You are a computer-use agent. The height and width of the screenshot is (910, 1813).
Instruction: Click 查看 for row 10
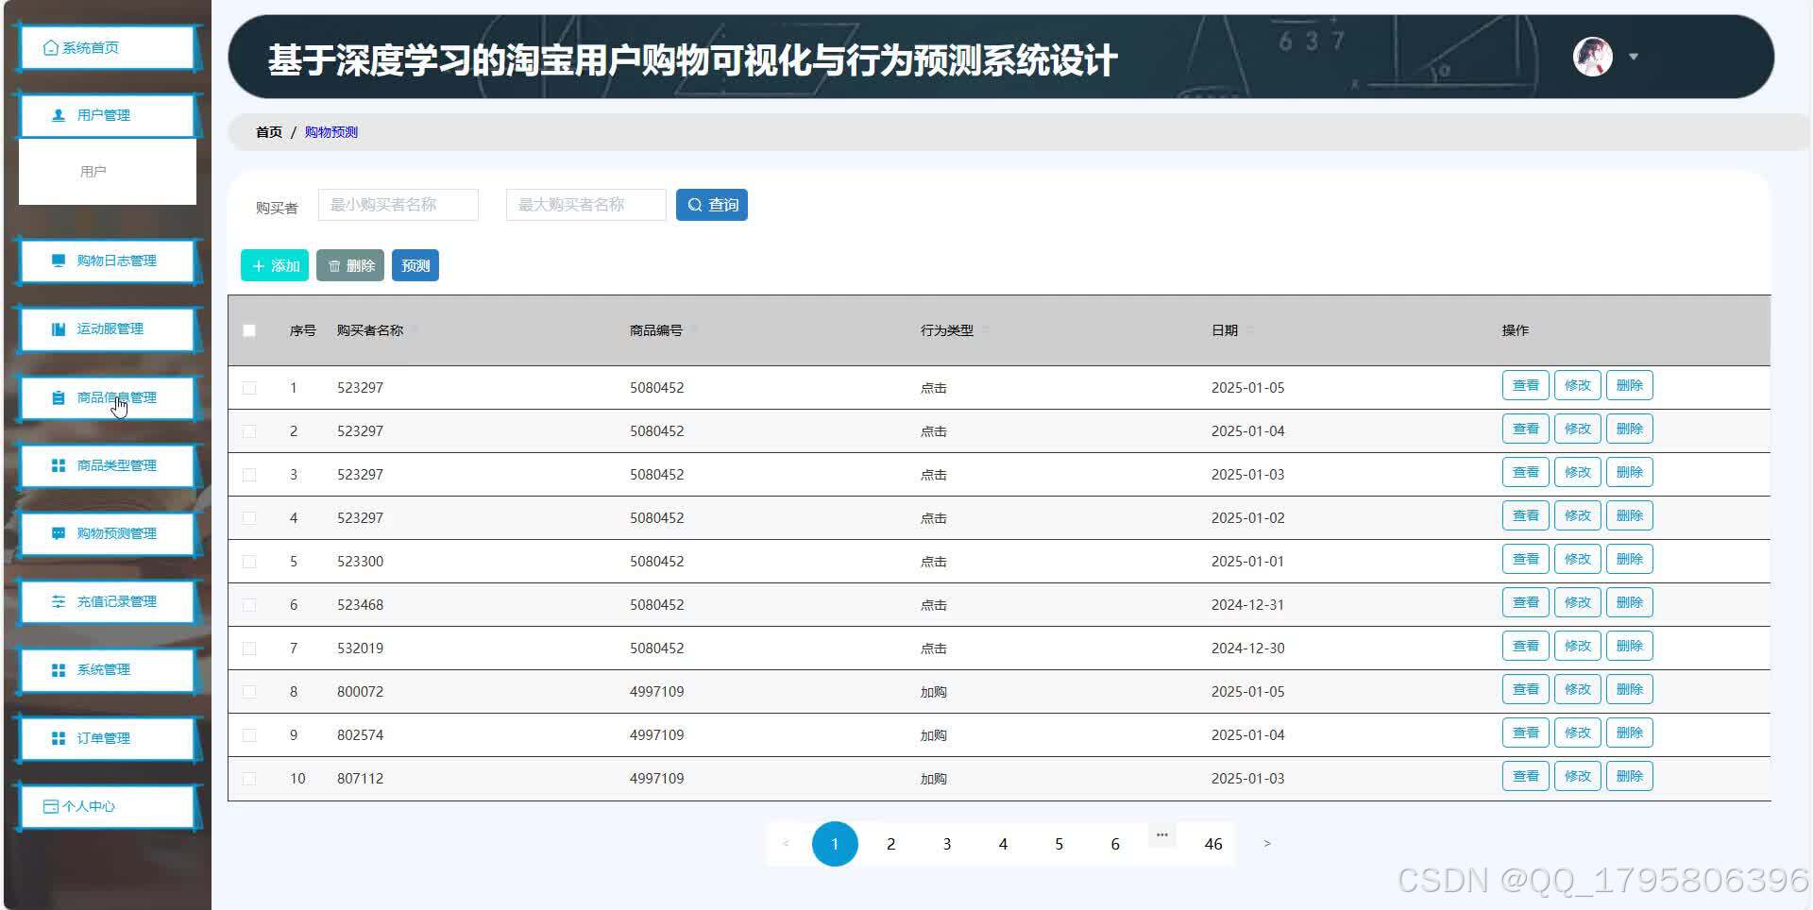[x=1526, y=776]
